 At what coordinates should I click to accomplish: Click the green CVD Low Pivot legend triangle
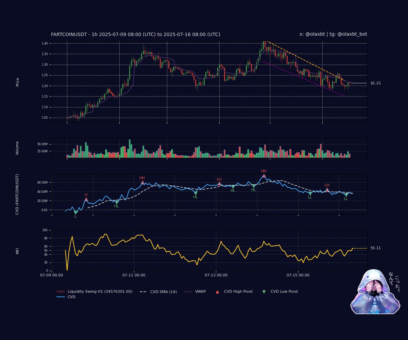click(264, 292)
